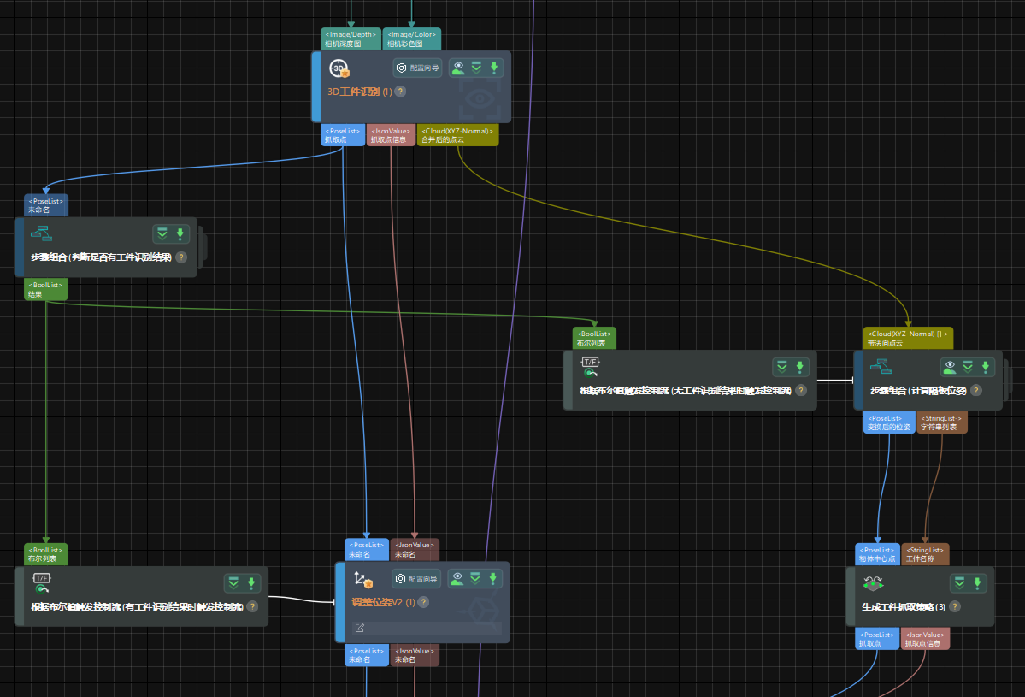The height and width of the screenshot is (697, 1025).
Task: Open 配置向导 on the 调整位姿V2 step
Action: tap(416, 579)
